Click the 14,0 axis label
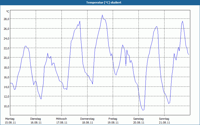This screenshot has width=200, height=125. (x=6, y=87)
